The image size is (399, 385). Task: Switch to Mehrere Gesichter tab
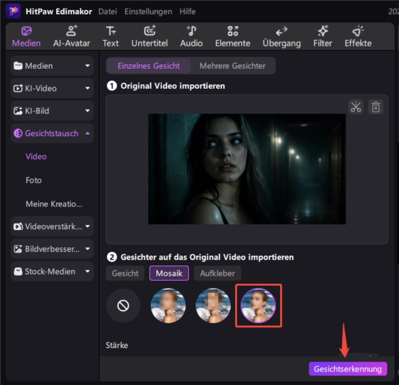(232, 66)
